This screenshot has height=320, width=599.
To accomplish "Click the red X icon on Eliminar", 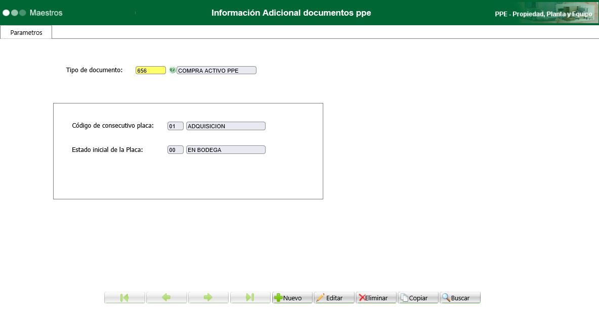I will [362, 298].
